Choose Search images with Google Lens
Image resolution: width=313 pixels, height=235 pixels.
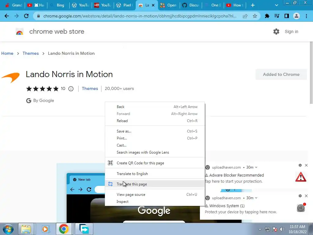pos(155,152)
